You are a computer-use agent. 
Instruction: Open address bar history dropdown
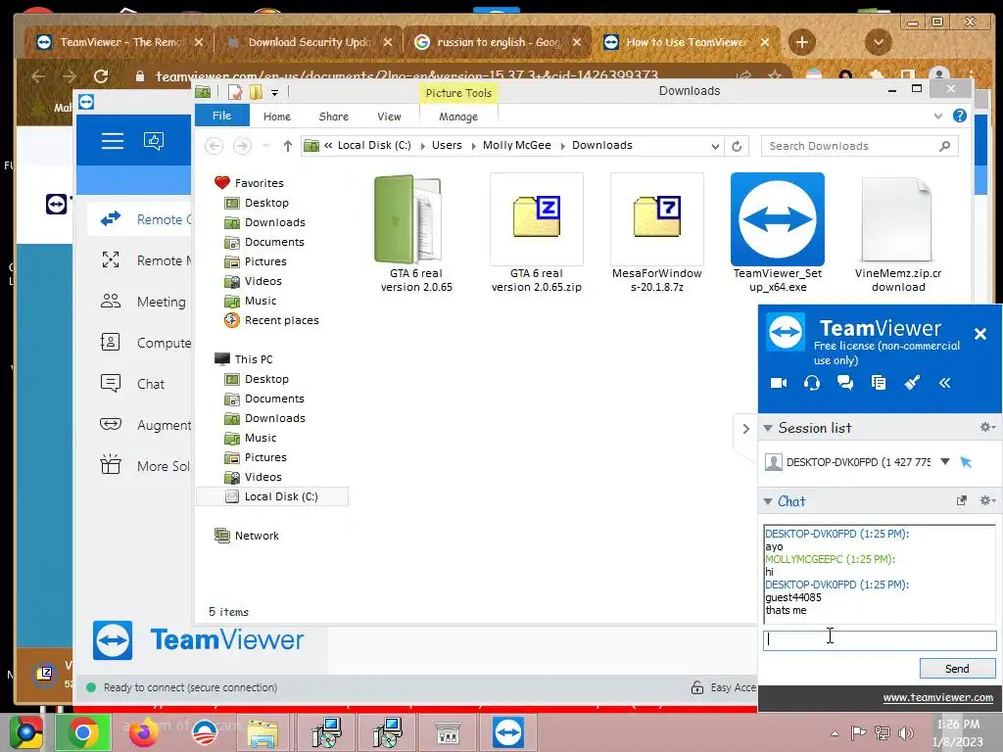[x=714, y=146]
